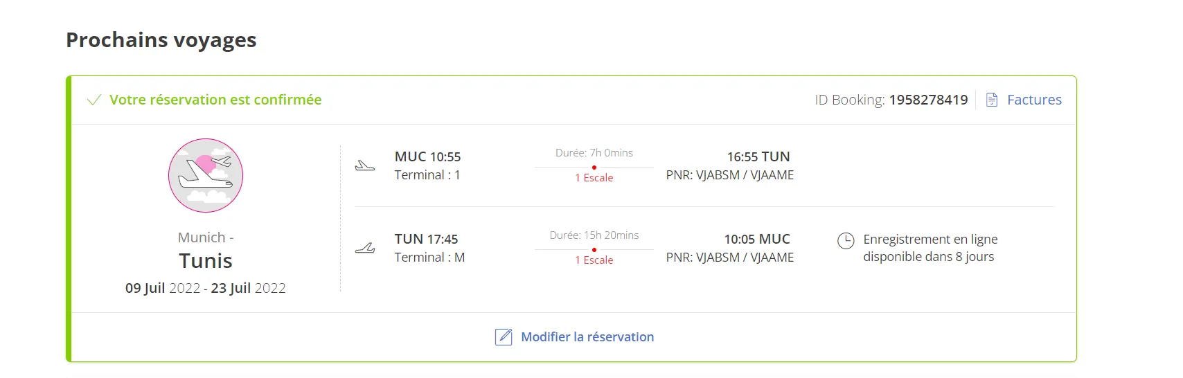The width and height of the screenshot is (1183, 378).
Task: Select the outbound 1 Escale label
Action: [x=594, y=178]
